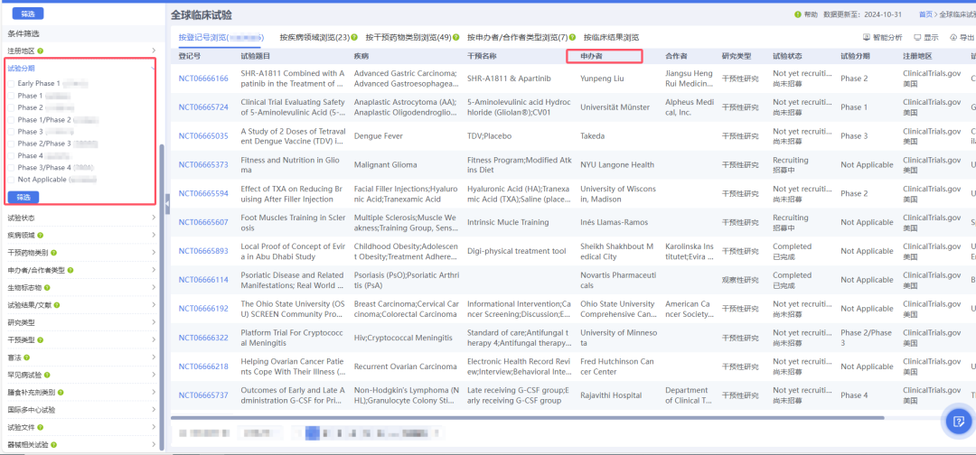Screen dimensions: 976x455
Task: Expand the 试验状态 filter section
Action: click(x=81, y=218)
